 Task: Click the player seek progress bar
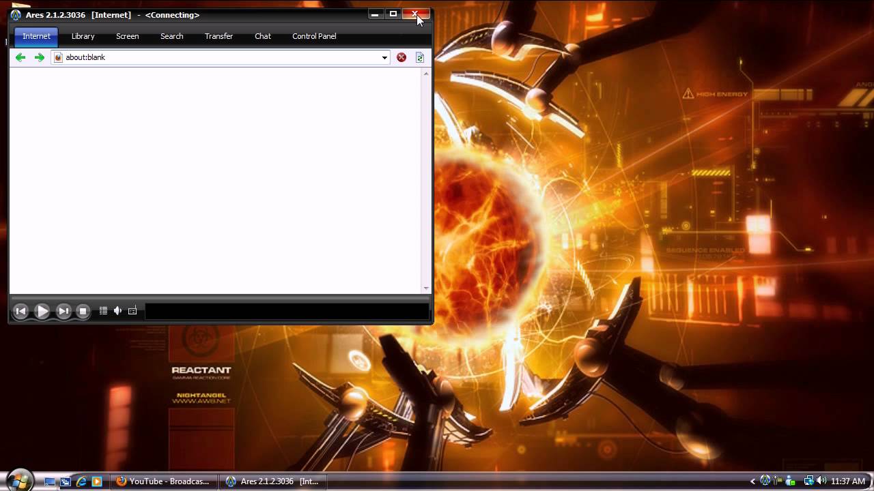click(x=220, y=297)
